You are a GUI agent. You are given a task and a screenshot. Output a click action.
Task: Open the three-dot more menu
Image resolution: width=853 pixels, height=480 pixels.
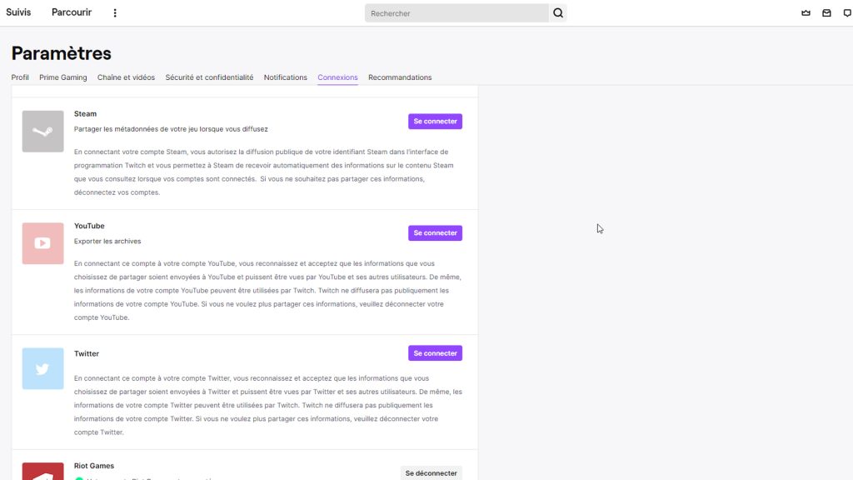(115, 12)
